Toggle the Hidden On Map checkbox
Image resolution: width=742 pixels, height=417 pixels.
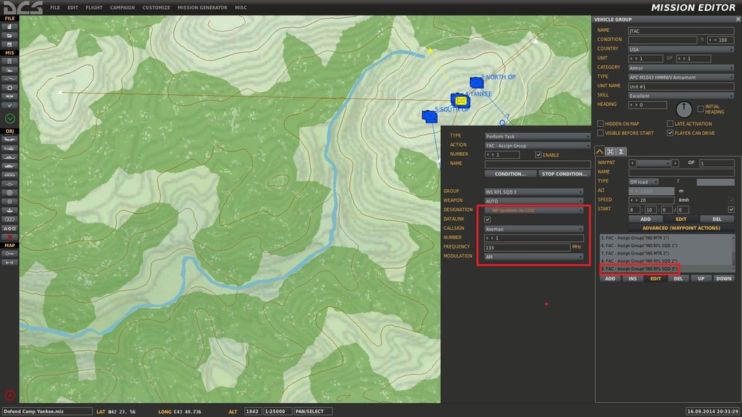click(x=600, y=124)
